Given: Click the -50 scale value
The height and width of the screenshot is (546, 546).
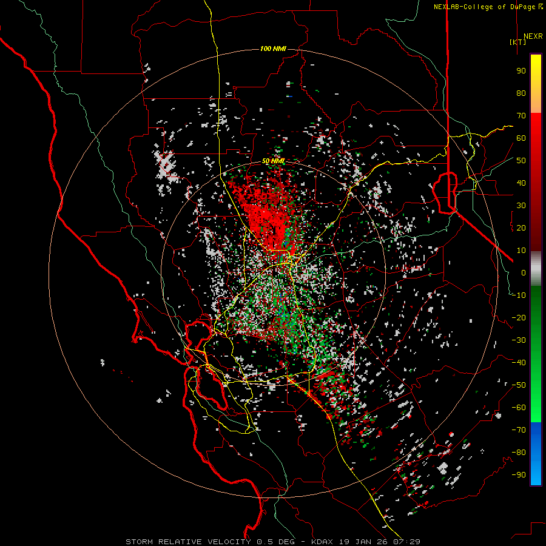Looking at the screenshot, I should tap(519, 385).
